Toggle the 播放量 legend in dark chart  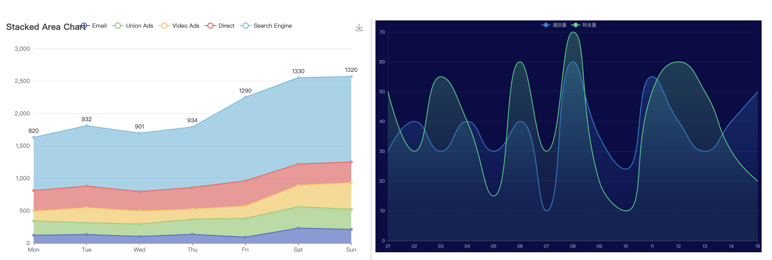pyautogui.click(x=554, y=25)
